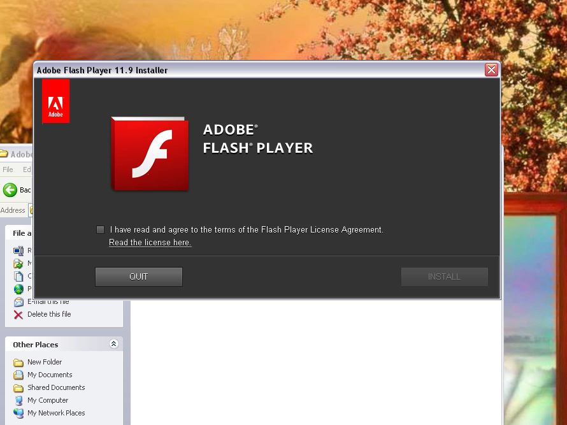The height and width of the screenshot is (425, 567).
Task: Open My Network Places link
Action: click(56, 413)
